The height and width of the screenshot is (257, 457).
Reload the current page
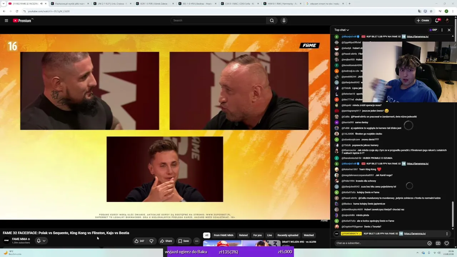click(x=17, y=11)
